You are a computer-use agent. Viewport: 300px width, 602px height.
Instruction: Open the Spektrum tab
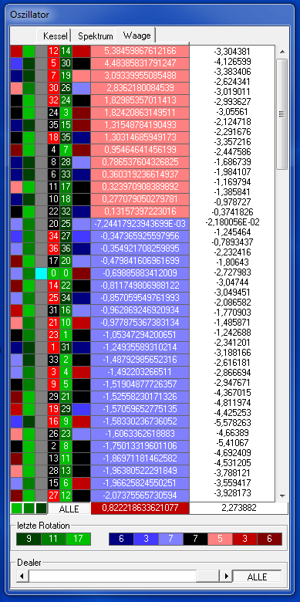[95, 36]
